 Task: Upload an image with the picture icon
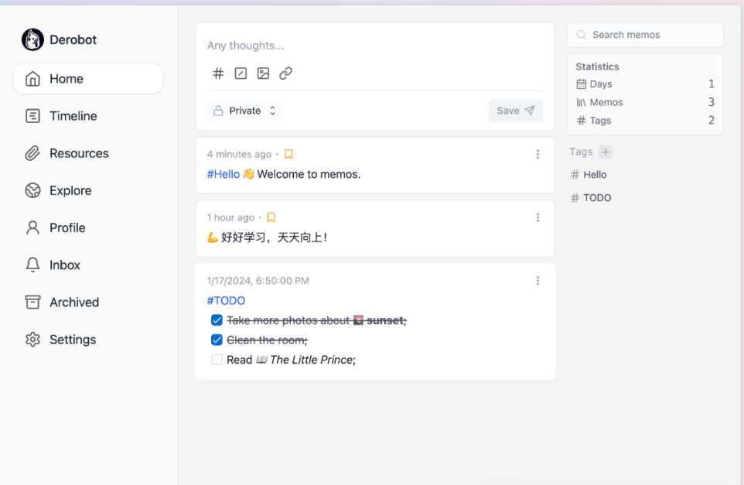(263, 73)
